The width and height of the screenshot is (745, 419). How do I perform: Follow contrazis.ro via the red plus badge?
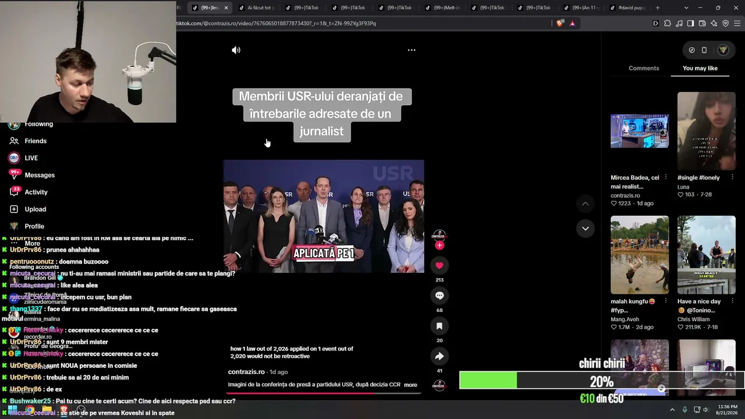coord(439,246)
